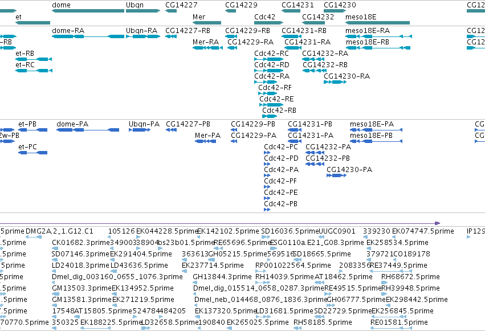The height and width of the screenshot is (331, 485).
Task: Select the CG14232-PB protein feature
Action: click(315, 164)
